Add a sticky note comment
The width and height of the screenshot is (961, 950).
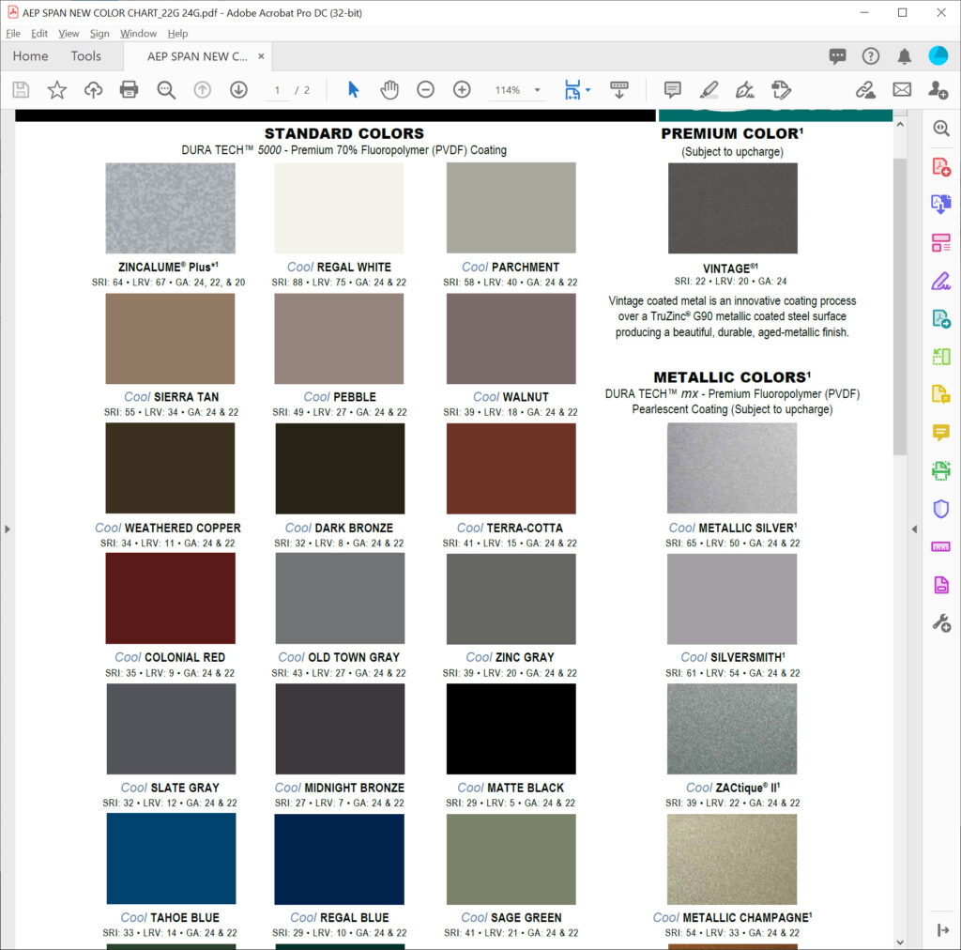(x=672, y=90)
